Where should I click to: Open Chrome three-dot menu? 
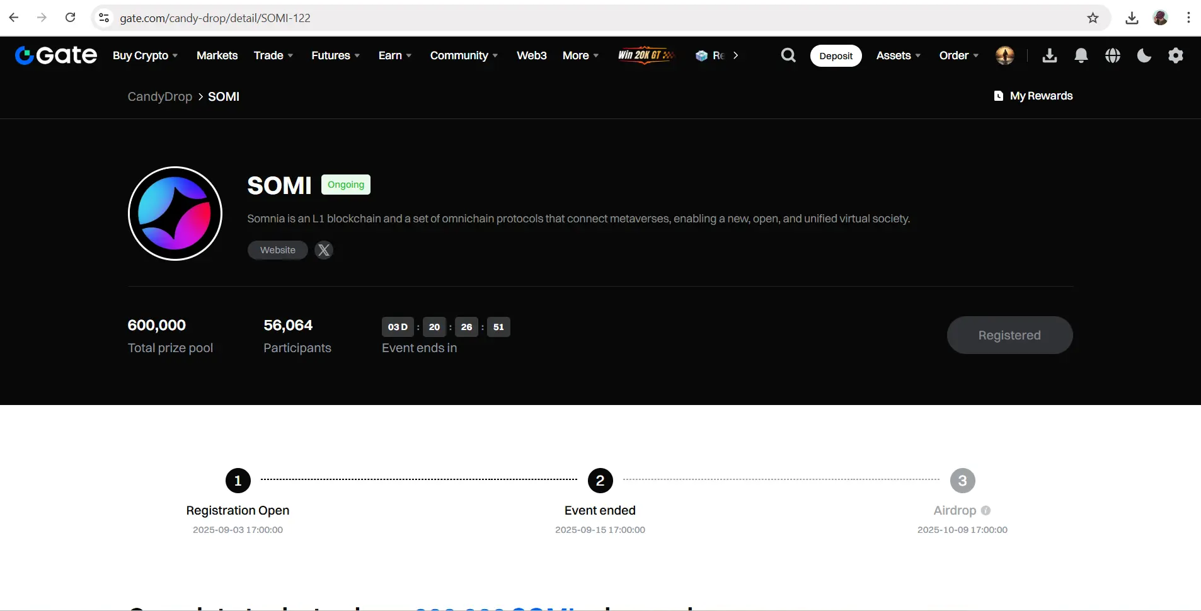[1188, 18]
